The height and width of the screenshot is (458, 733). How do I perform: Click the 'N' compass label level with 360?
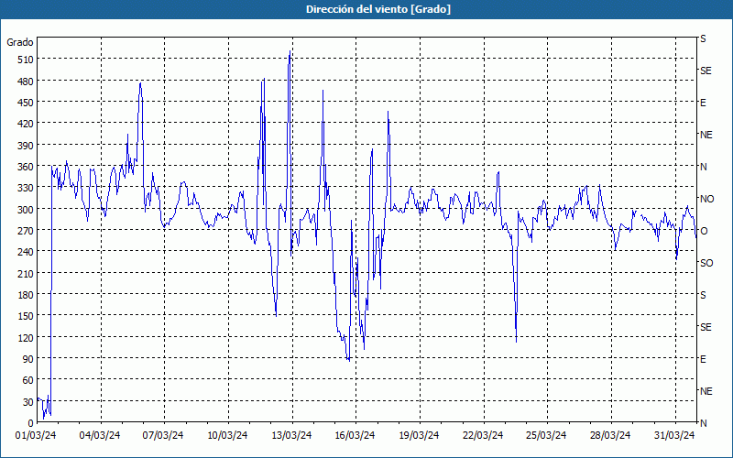[x=704, y=167]
